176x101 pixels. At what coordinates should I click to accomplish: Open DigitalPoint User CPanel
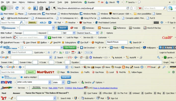tap(29, 42)
